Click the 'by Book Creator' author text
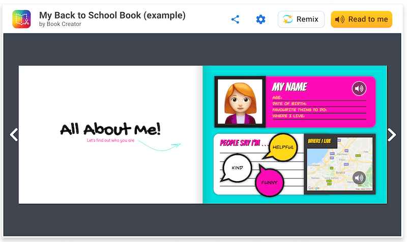This screenshot has height=242, width=407. tap(60, 24)
